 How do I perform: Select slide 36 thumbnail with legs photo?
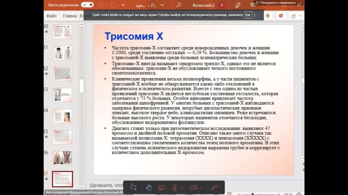click(x=63, y=158)
